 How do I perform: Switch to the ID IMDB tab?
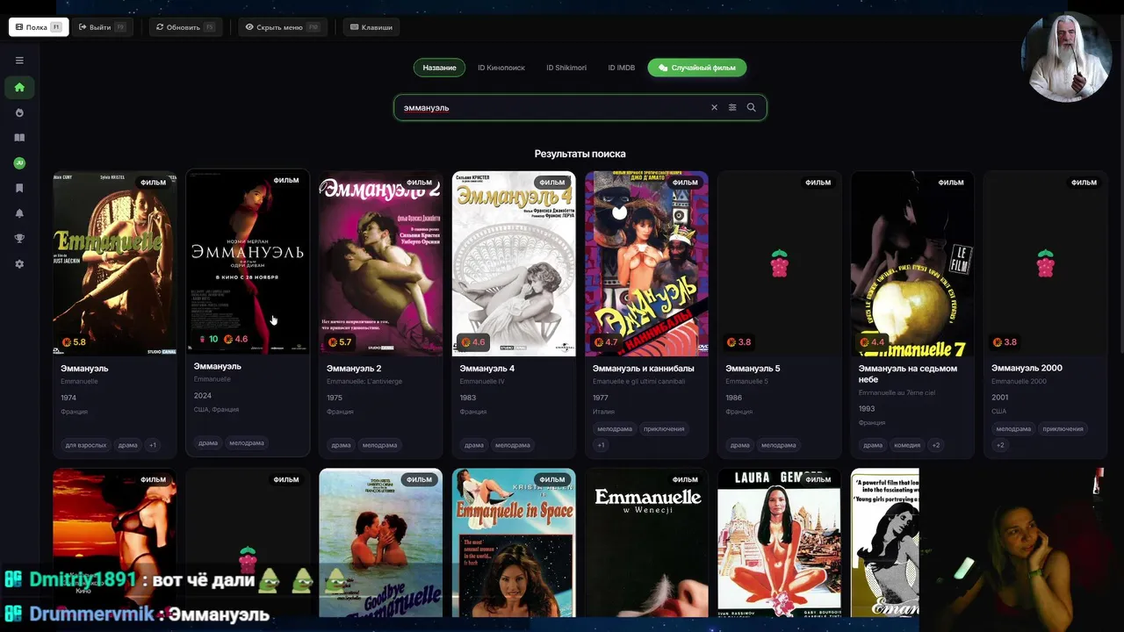622,68
